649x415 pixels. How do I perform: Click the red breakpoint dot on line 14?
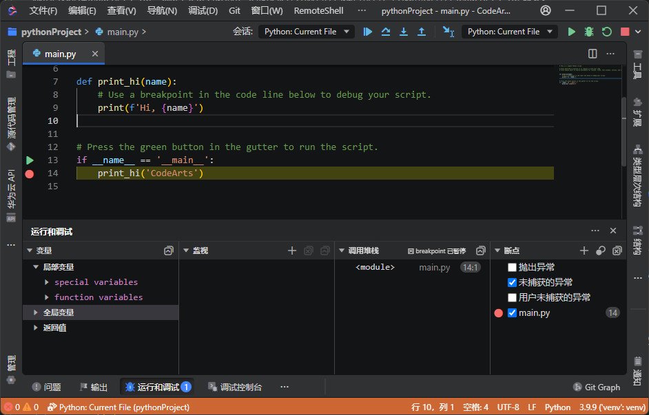29,174
